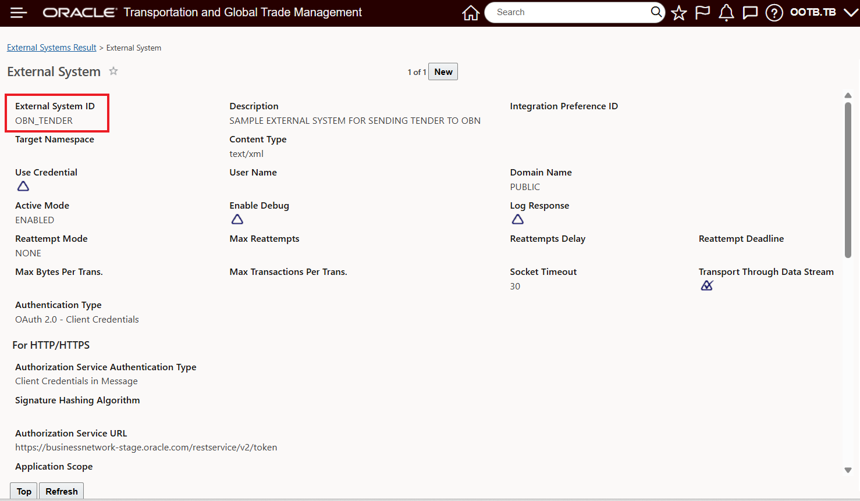Click the Oracle logo in header
This screenshot has width=860, height=501.
pos(80,13)
